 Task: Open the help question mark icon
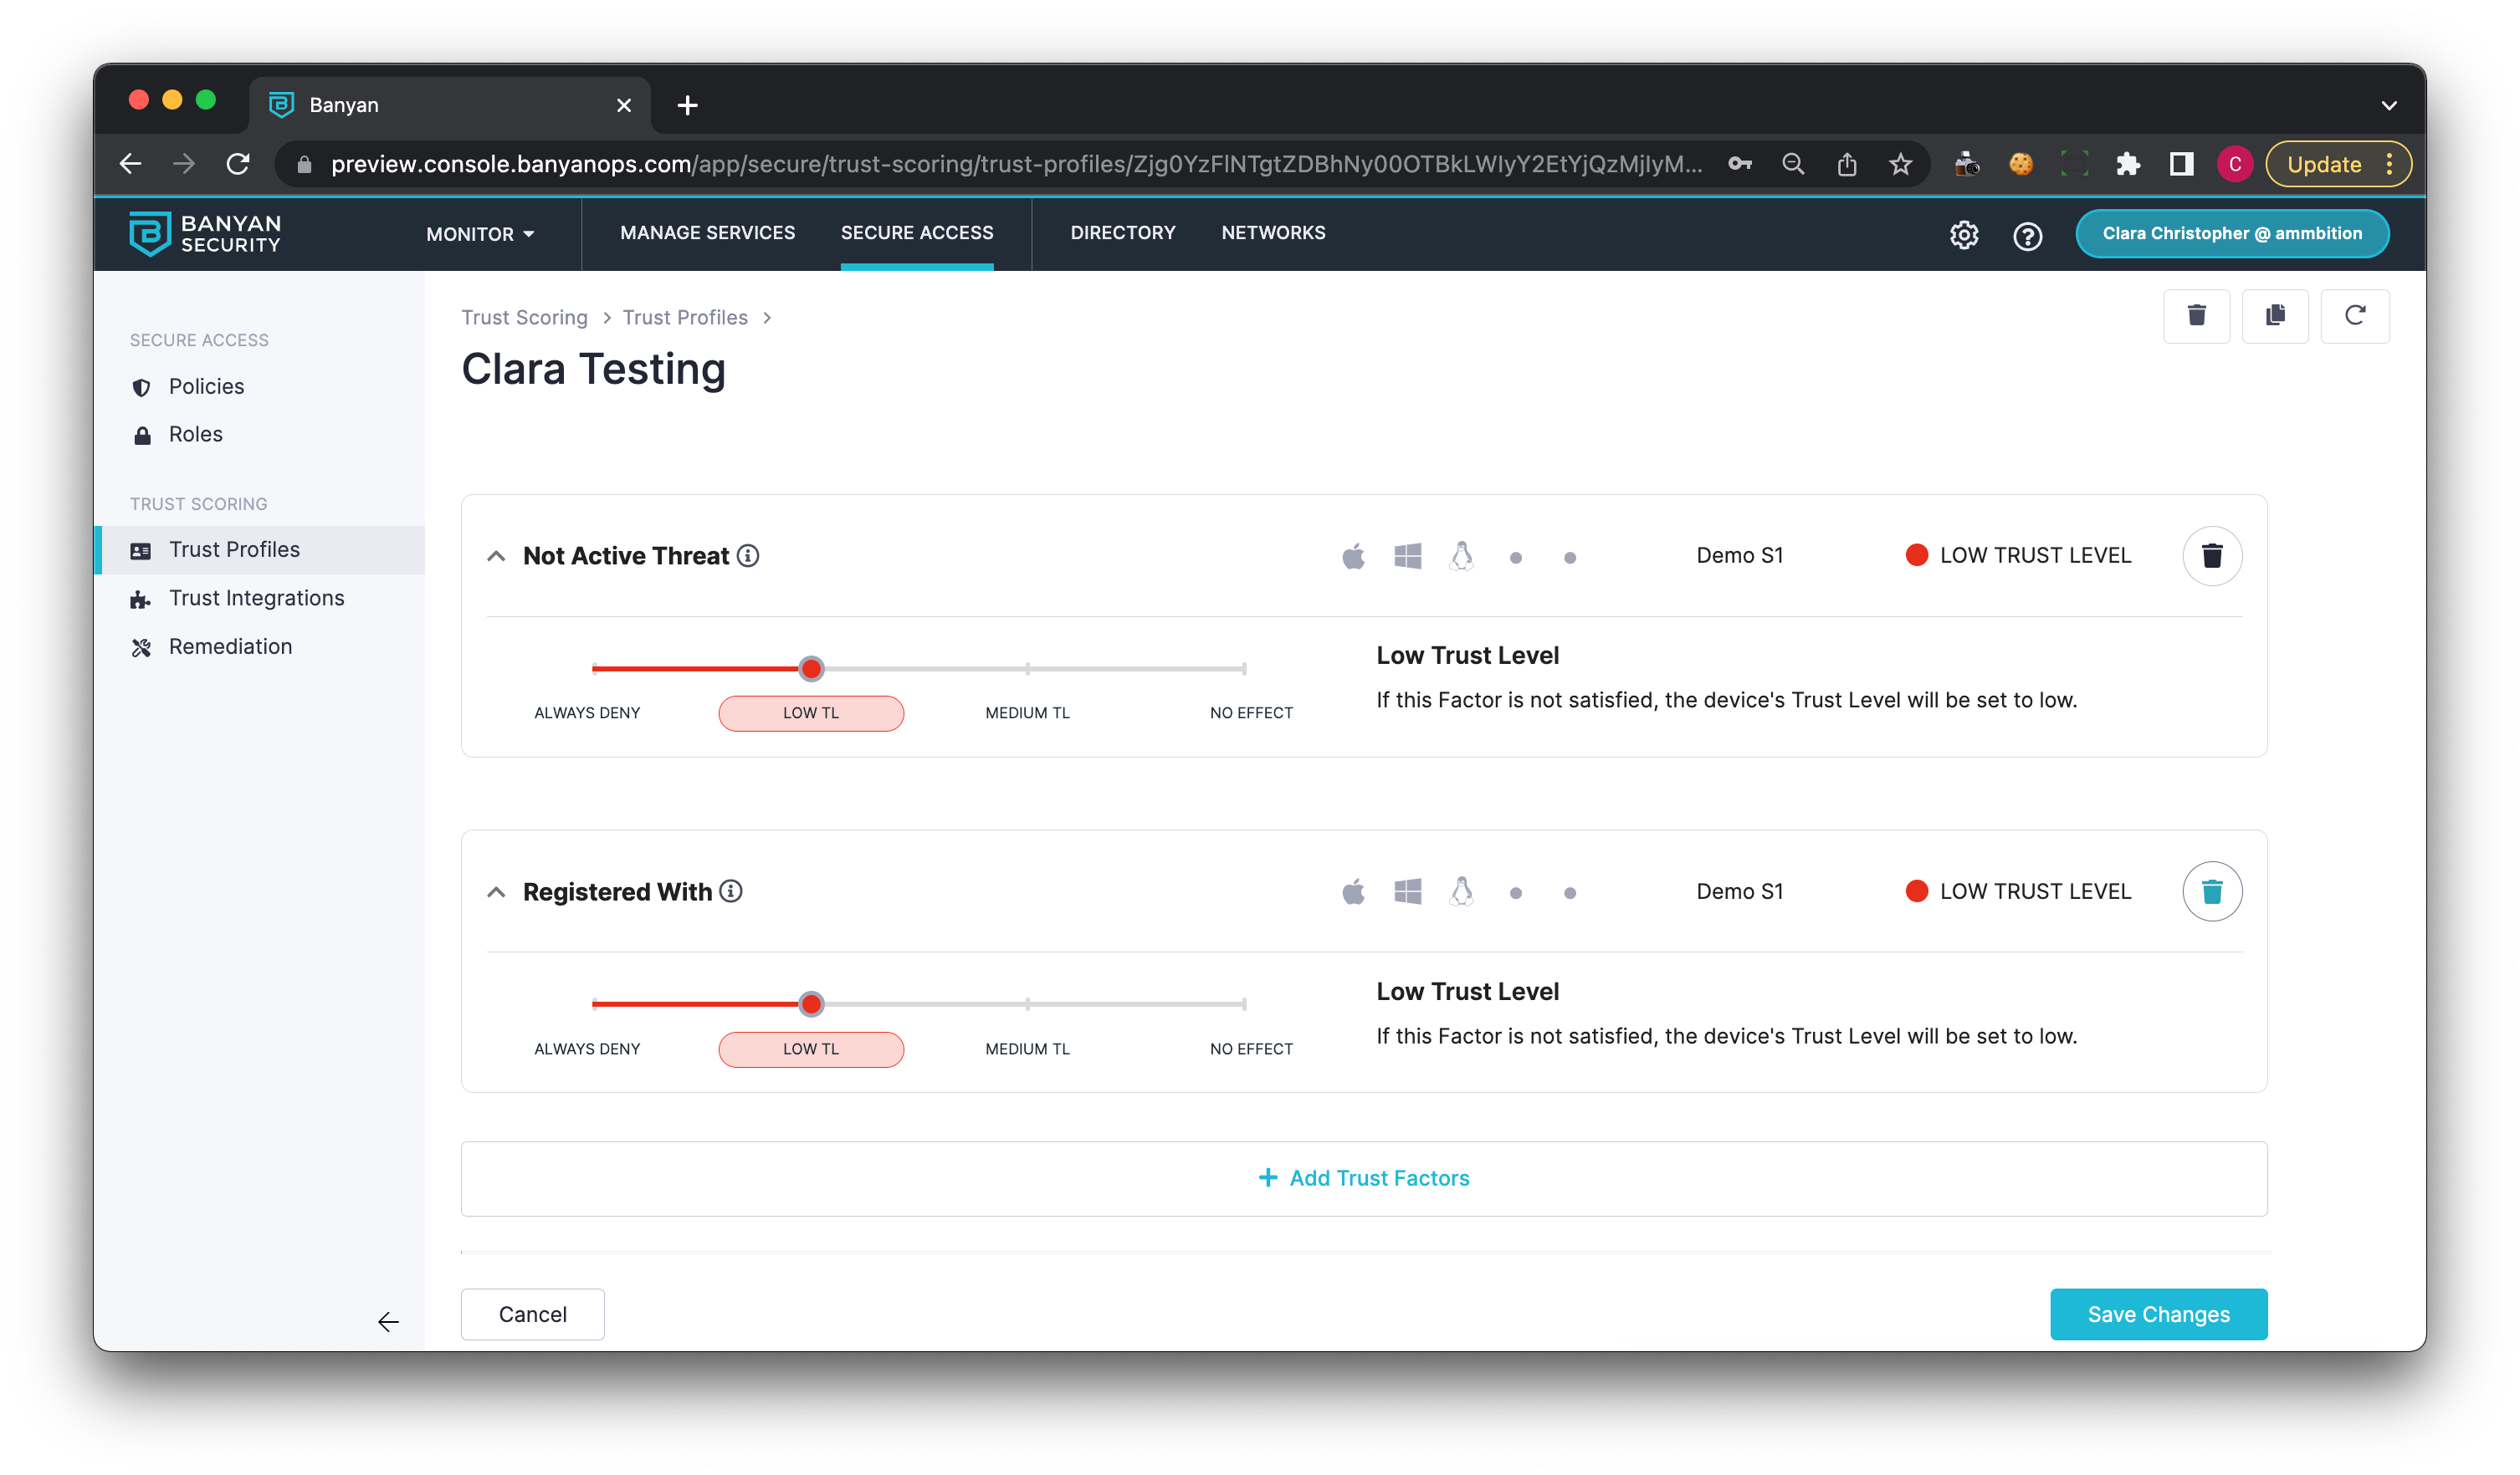[x=2027, y=235]
